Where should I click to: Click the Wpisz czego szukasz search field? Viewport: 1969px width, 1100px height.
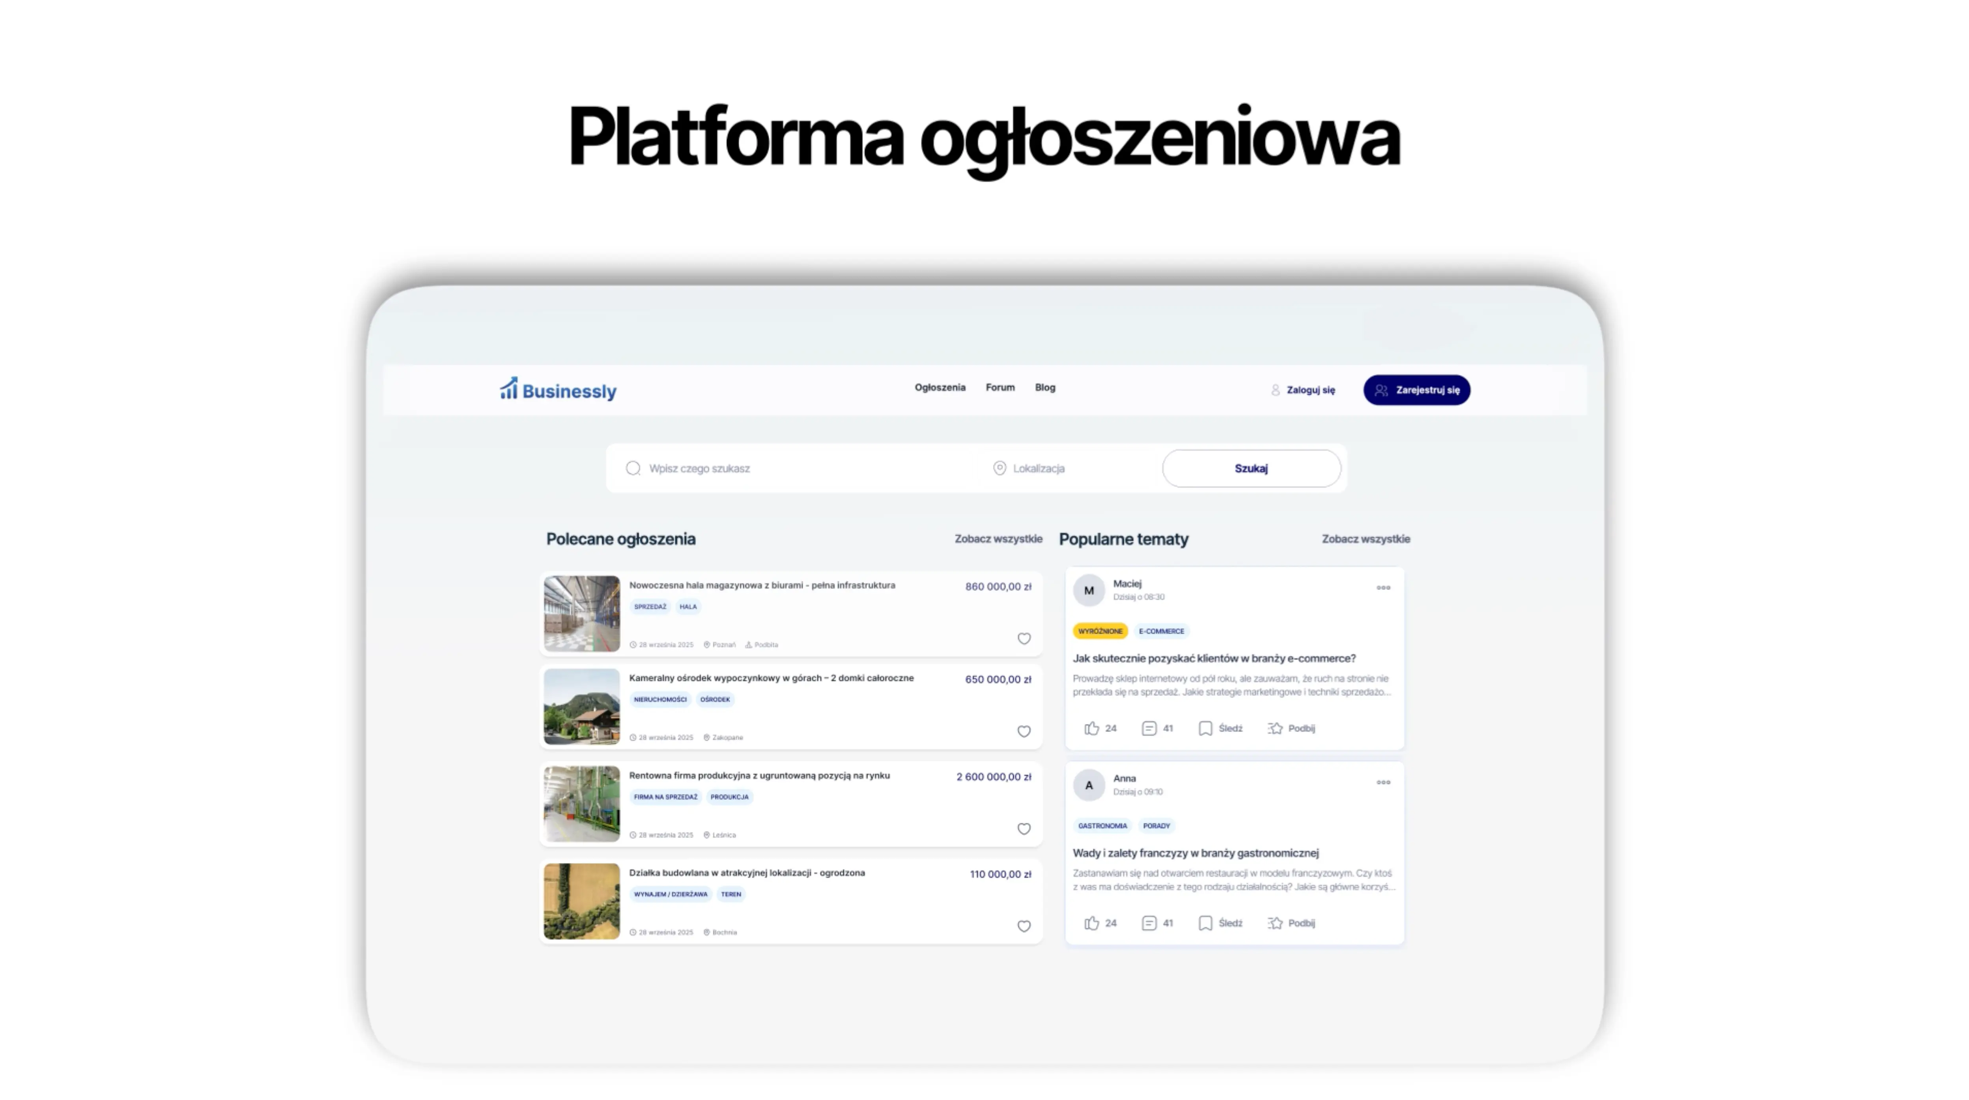[x=700, y=468]
